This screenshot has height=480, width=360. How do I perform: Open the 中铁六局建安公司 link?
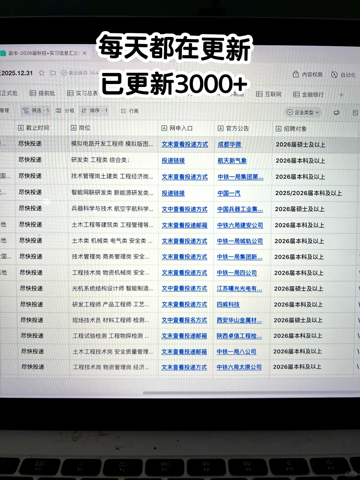tap(240, 225)
